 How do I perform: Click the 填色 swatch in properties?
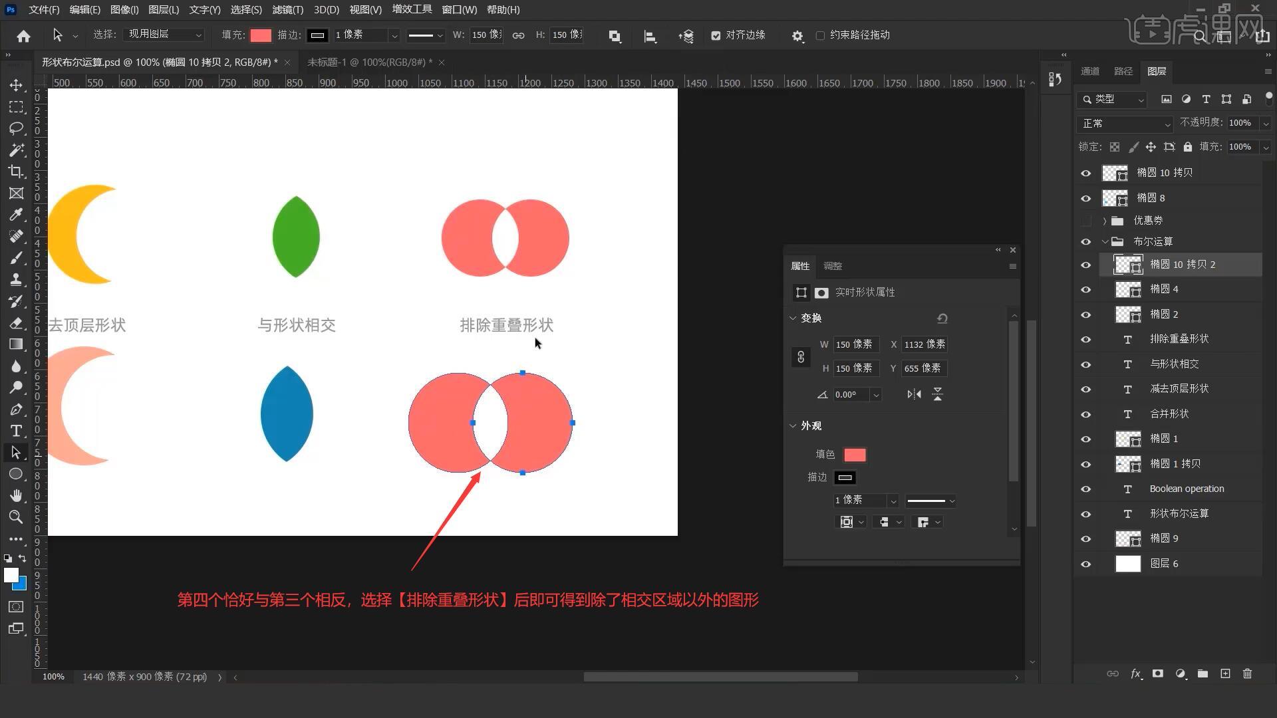click(x=855, y=455)
